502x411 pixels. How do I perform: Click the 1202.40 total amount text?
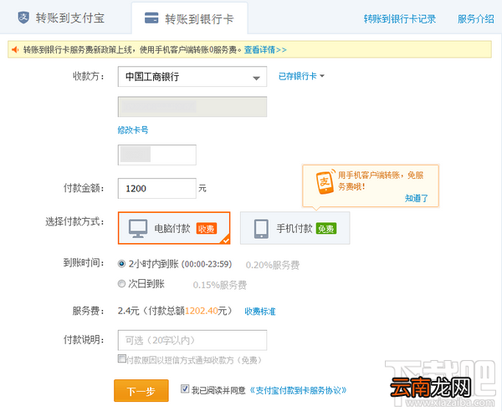coord(202,311)
